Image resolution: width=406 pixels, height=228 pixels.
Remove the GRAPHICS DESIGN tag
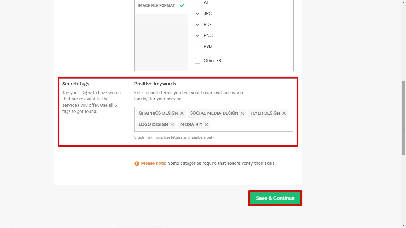[x=182, y=113]
